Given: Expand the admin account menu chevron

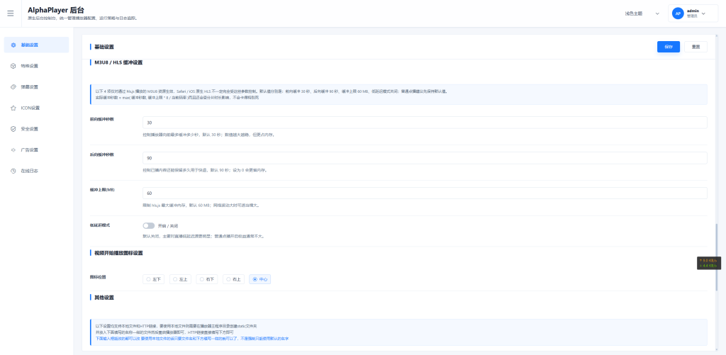Looking at the screenshot, I should 704,13.
